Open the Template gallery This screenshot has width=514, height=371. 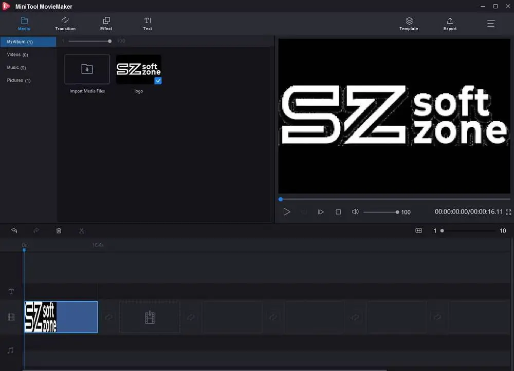click(409, 24)
